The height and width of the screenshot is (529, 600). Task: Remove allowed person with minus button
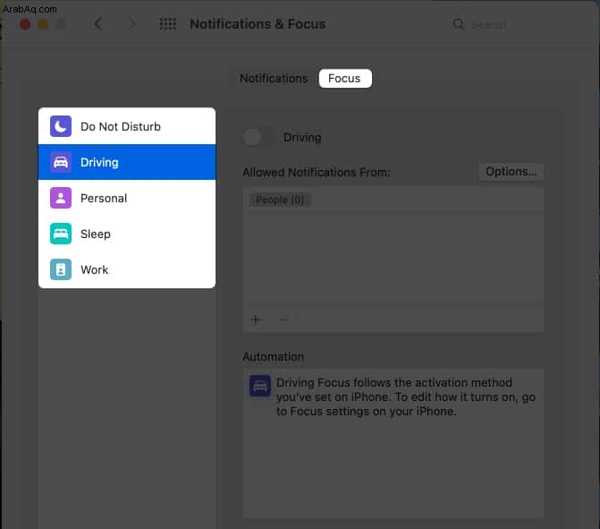tap(283, 319)
